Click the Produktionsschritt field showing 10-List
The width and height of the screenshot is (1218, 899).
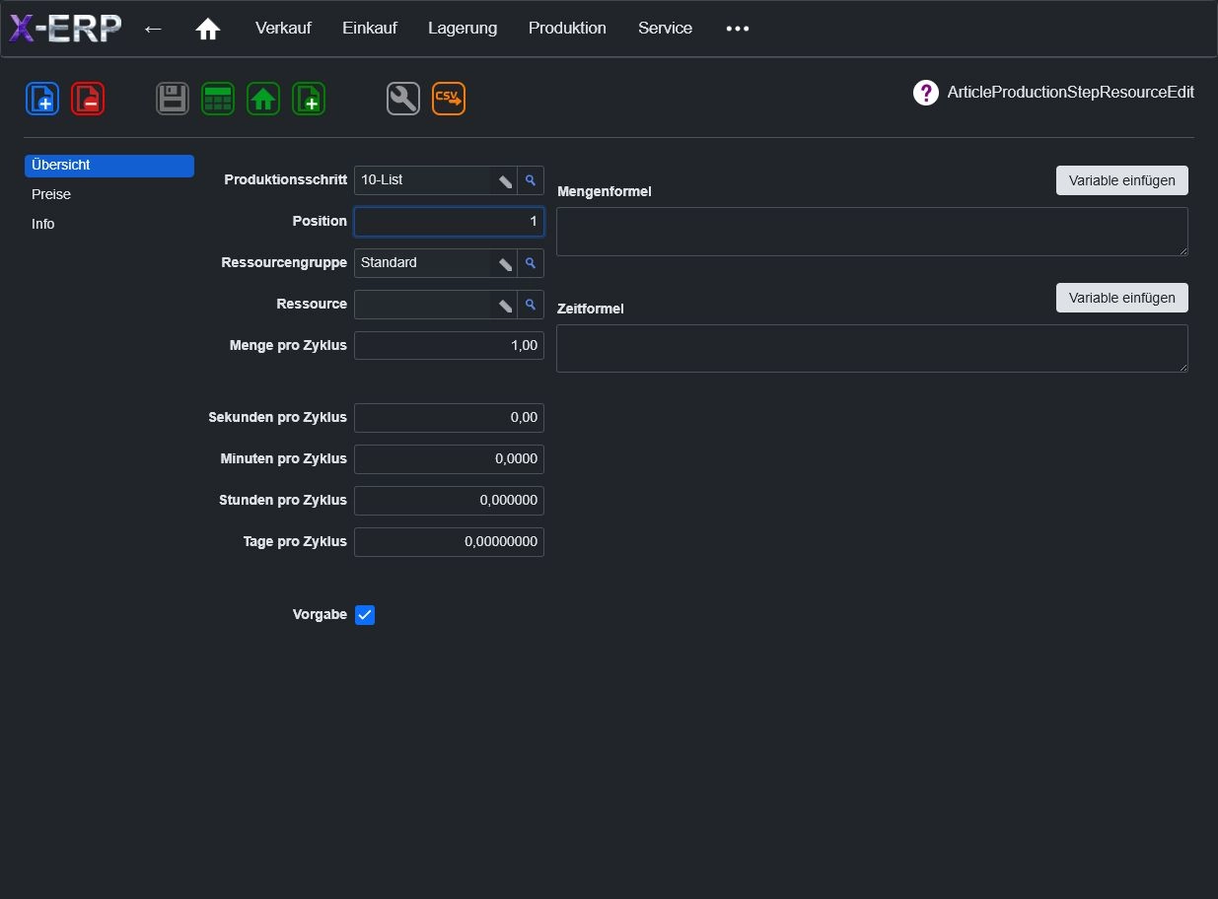pos(423,180)
